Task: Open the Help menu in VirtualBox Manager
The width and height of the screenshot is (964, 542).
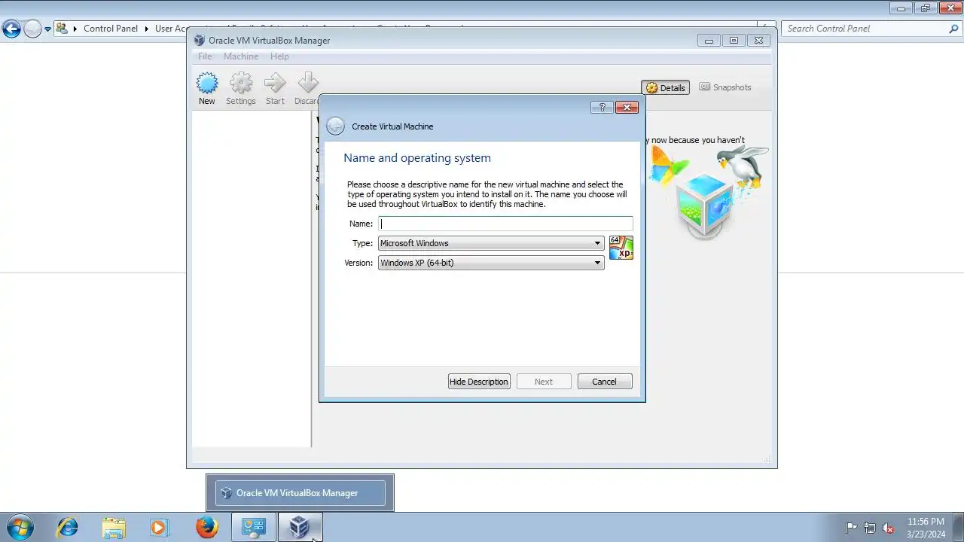Action: (x=279, y=56)
